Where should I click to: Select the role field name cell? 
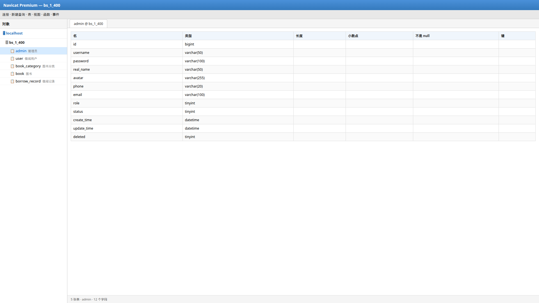click(x=127, y=103)
